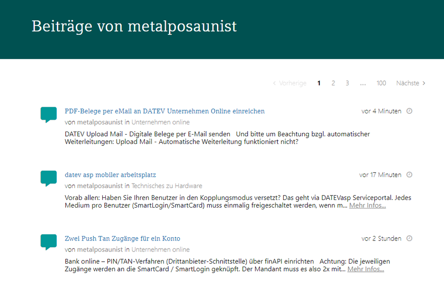
Task: Go to page 2 of posts
Action: click(x=333, y=83)
